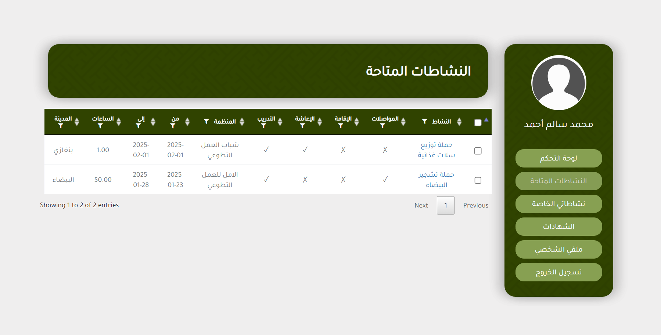Open filter icon for إلى column

tap(139, 126)
